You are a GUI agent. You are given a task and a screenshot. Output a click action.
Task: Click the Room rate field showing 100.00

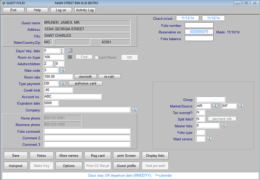tap(58, 77)
